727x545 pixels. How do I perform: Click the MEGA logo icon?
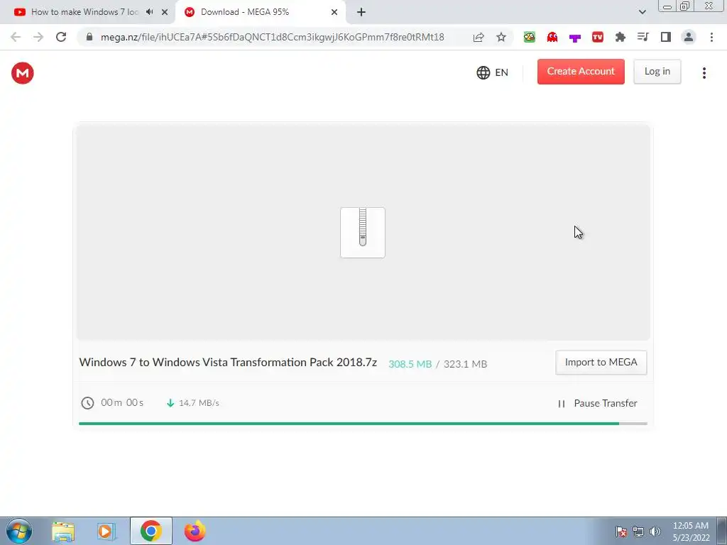click(x=22, y=73)
